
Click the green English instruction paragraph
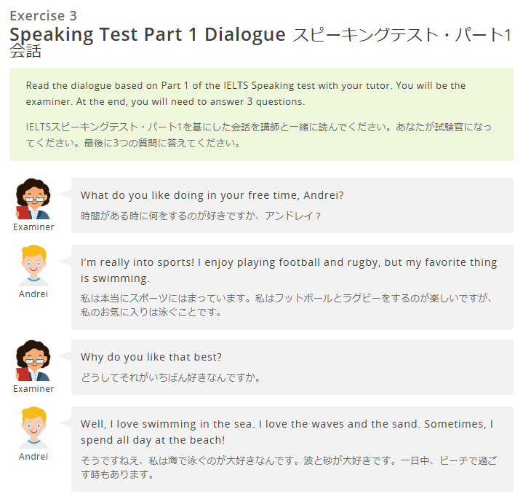click(245, 93)
